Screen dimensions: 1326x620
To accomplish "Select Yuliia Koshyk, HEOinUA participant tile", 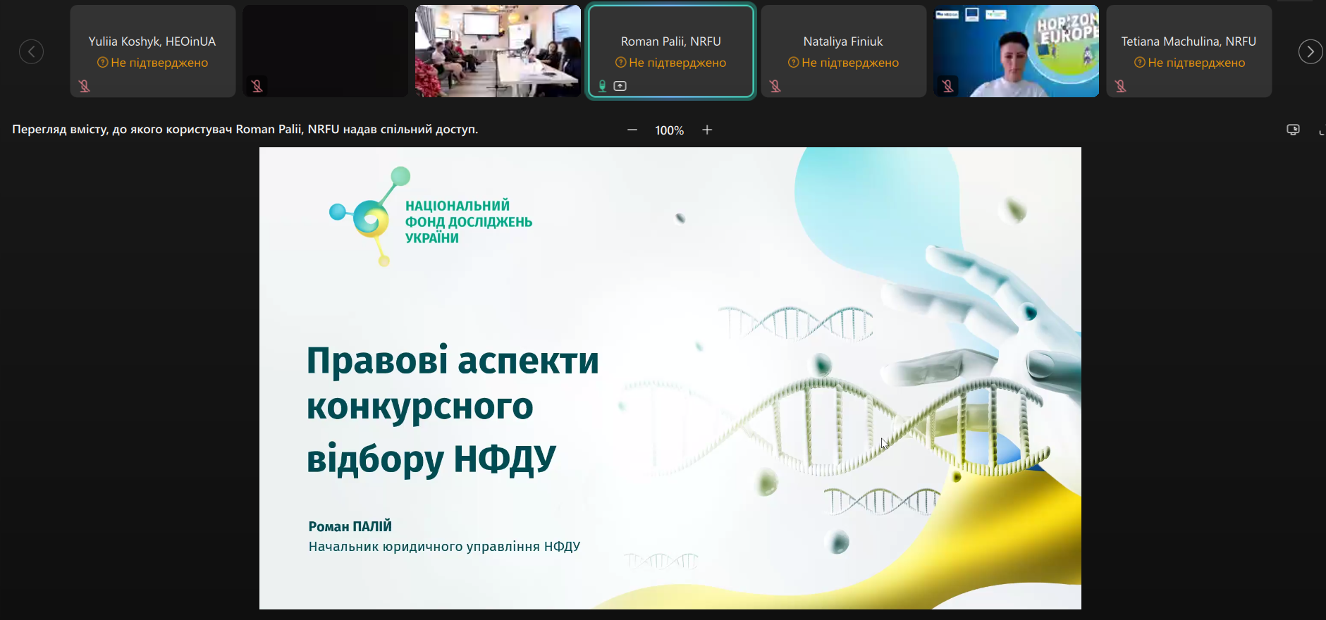I will [x=153, y=51].
